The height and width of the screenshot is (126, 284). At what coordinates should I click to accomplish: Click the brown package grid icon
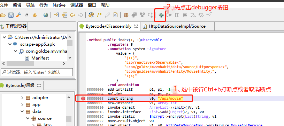pos(126,15)
